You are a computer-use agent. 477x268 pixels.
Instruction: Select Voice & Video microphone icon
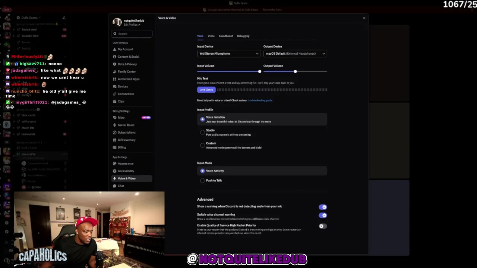click(x=114, y=178)
